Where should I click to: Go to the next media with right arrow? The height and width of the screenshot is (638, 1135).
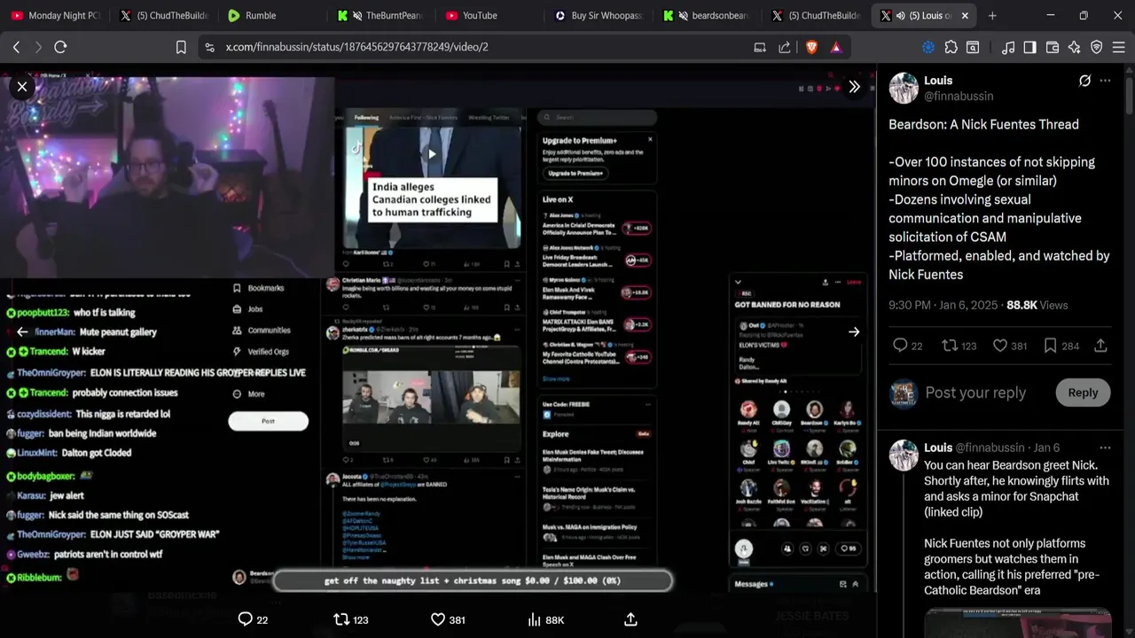point(854,331)
